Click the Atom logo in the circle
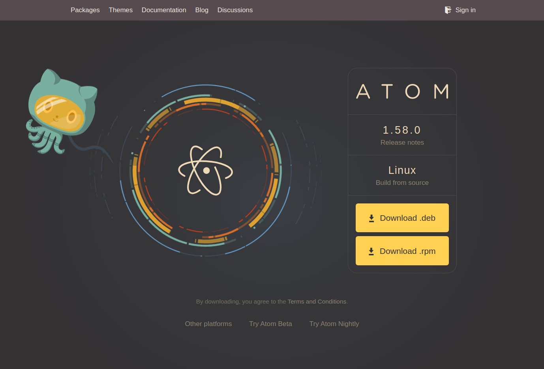Viewport: 544px width, 369px height. [206, 170]
